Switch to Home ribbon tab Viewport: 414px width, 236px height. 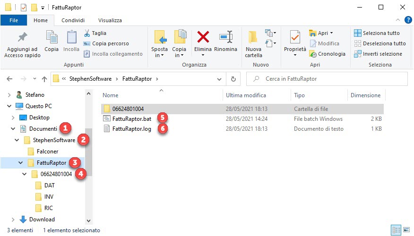click(x=41, y=20)
